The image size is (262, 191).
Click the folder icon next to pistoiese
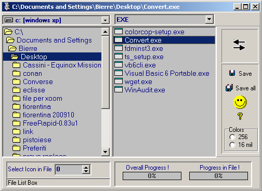(x=17, y=140)
